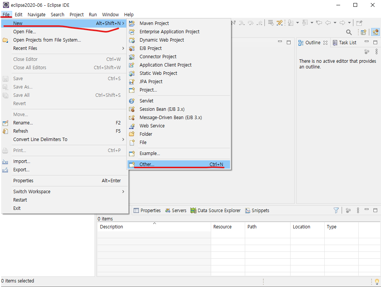The image size is (381, 287).
Task: Click the toolbar search magnifier icon
Action: click(x=349, y=32)
